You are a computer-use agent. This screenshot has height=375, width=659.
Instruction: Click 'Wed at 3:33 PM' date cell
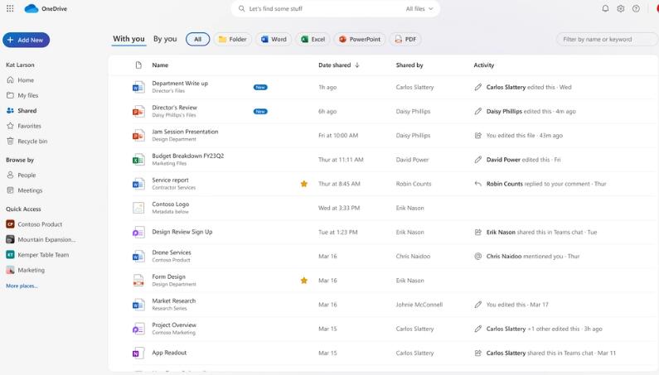pyautogui.click(x=339, y=208)
